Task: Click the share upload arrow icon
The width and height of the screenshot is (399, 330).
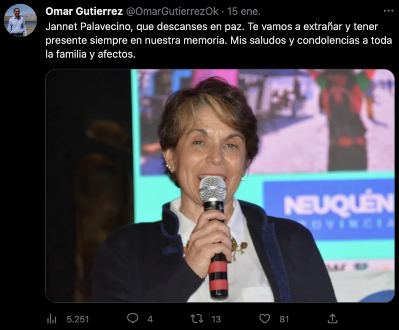Action: tap(332, 318)
